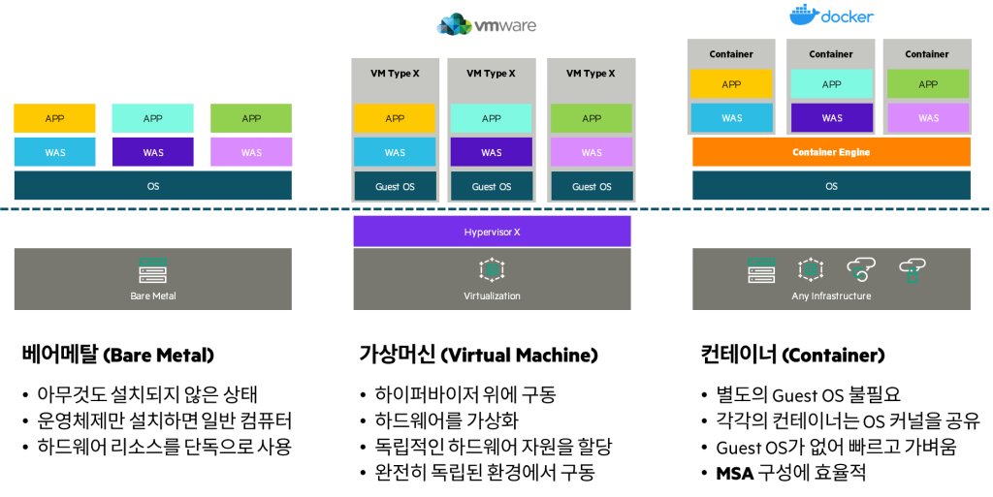Click the Bare Metal label
Image resolution: width=993 pixels, height=497 pixels.
(x=152, y=295)
